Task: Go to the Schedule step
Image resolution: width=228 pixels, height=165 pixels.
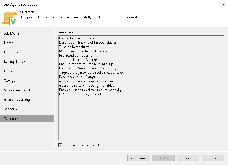Action: coord(11,109)
